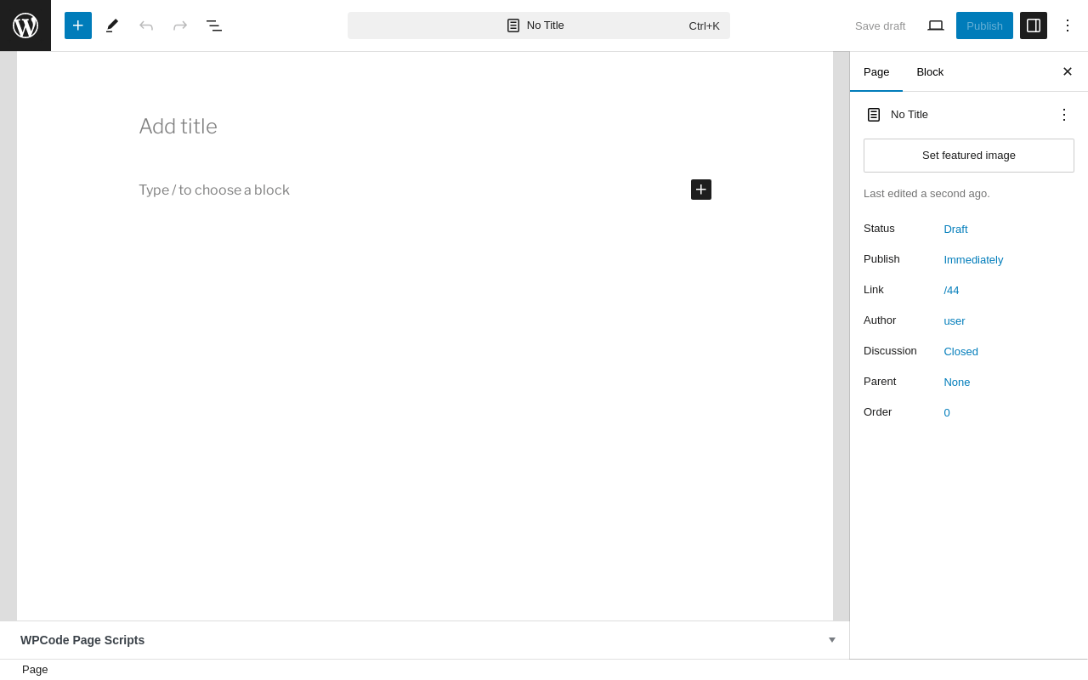The image size is (1088, 680).
Task: Set featured image
Action: tap(969, 156)
